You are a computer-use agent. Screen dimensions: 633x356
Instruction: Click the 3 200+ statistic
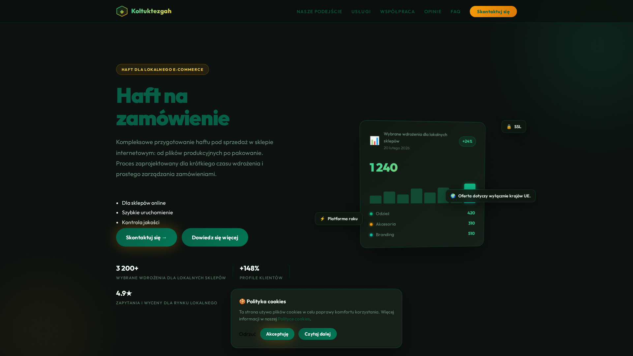tap(127, 268)
